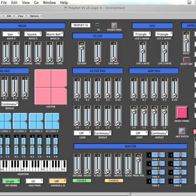
Task: Click the Amp Env section header
Action: coord(154,71)
